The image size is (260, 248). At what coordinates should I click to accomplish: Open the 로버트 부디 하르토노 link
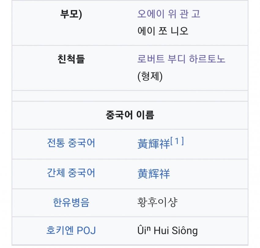click(x=181, y=59)
